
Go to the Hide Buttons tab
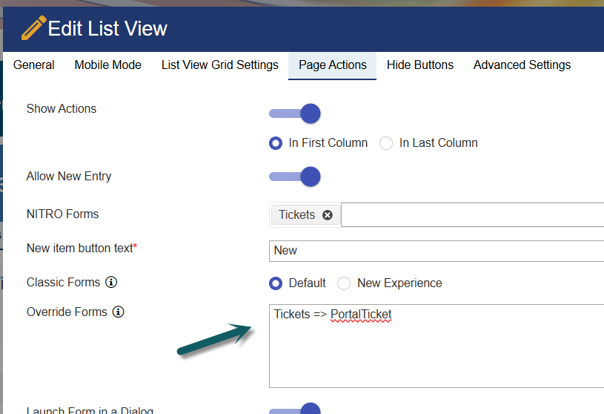coord(420,65)
